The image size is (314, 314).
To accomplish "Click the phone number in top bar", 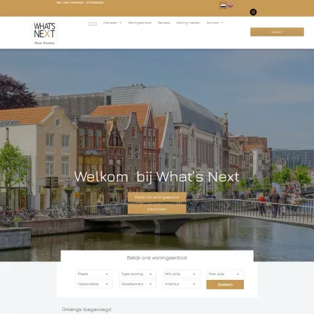I will click(x=95, y=2).
